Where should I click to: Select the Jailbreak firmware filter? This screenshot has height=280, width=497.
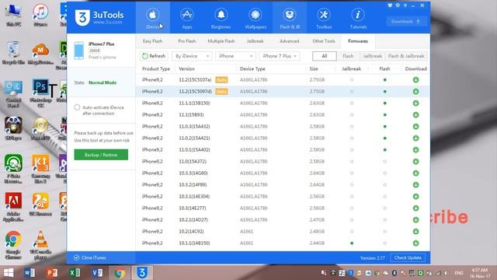[x=372, y=56]
